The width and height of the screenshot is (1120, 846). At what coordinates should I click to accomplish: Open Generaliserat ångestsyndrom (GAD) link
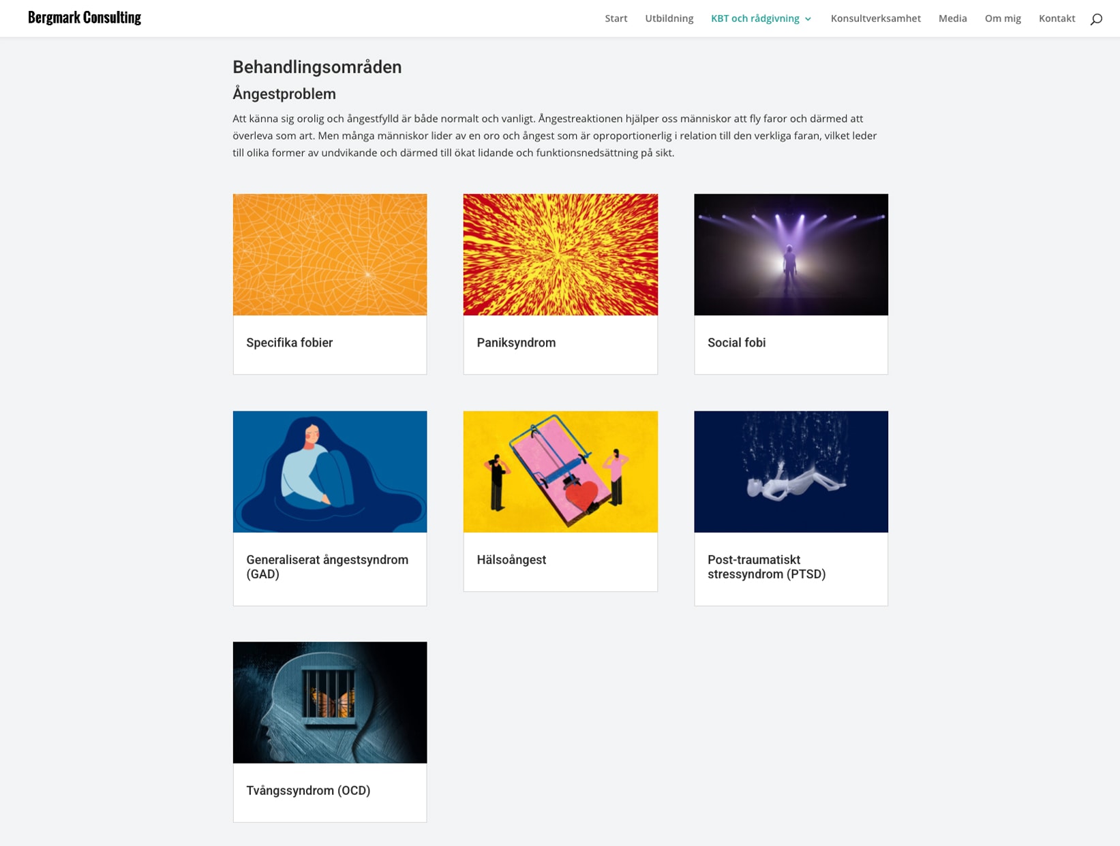coord(327,567)
